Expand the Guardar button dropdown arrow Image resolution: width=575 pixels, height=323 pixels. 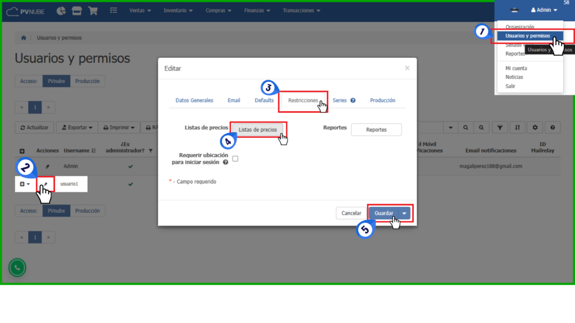(404, 213)
